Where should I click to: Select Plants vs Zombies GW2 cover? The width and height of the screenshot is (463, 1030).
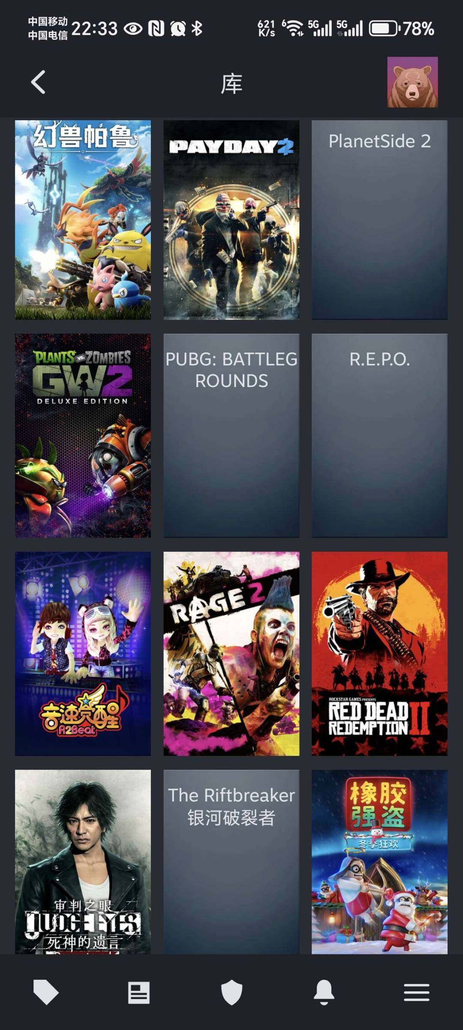pos(83,436)
